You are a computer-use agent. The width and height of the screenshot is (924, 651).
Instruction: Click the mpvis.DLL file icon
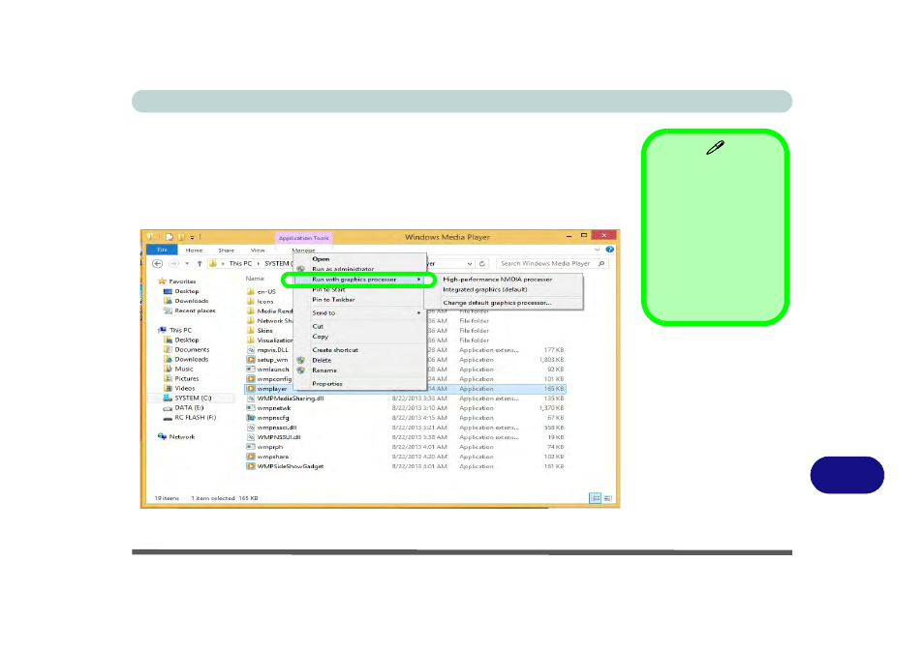(x=251, y=349)
